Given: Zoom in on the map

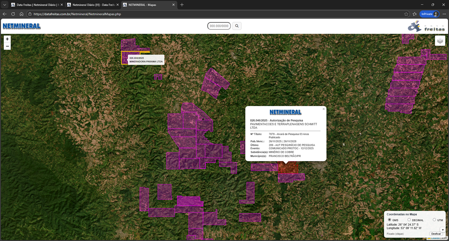Looking at the screenshot, I should [7, 39].
